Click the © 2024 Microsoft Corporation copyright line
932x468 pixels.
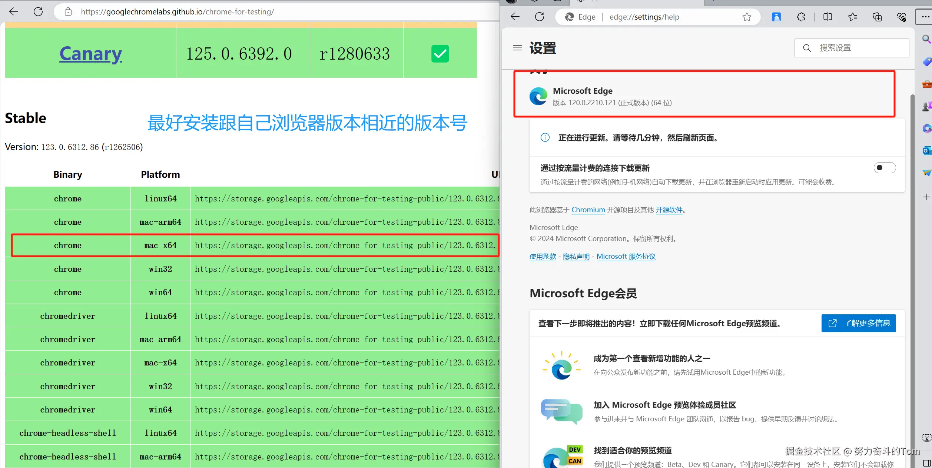point(604,239)
